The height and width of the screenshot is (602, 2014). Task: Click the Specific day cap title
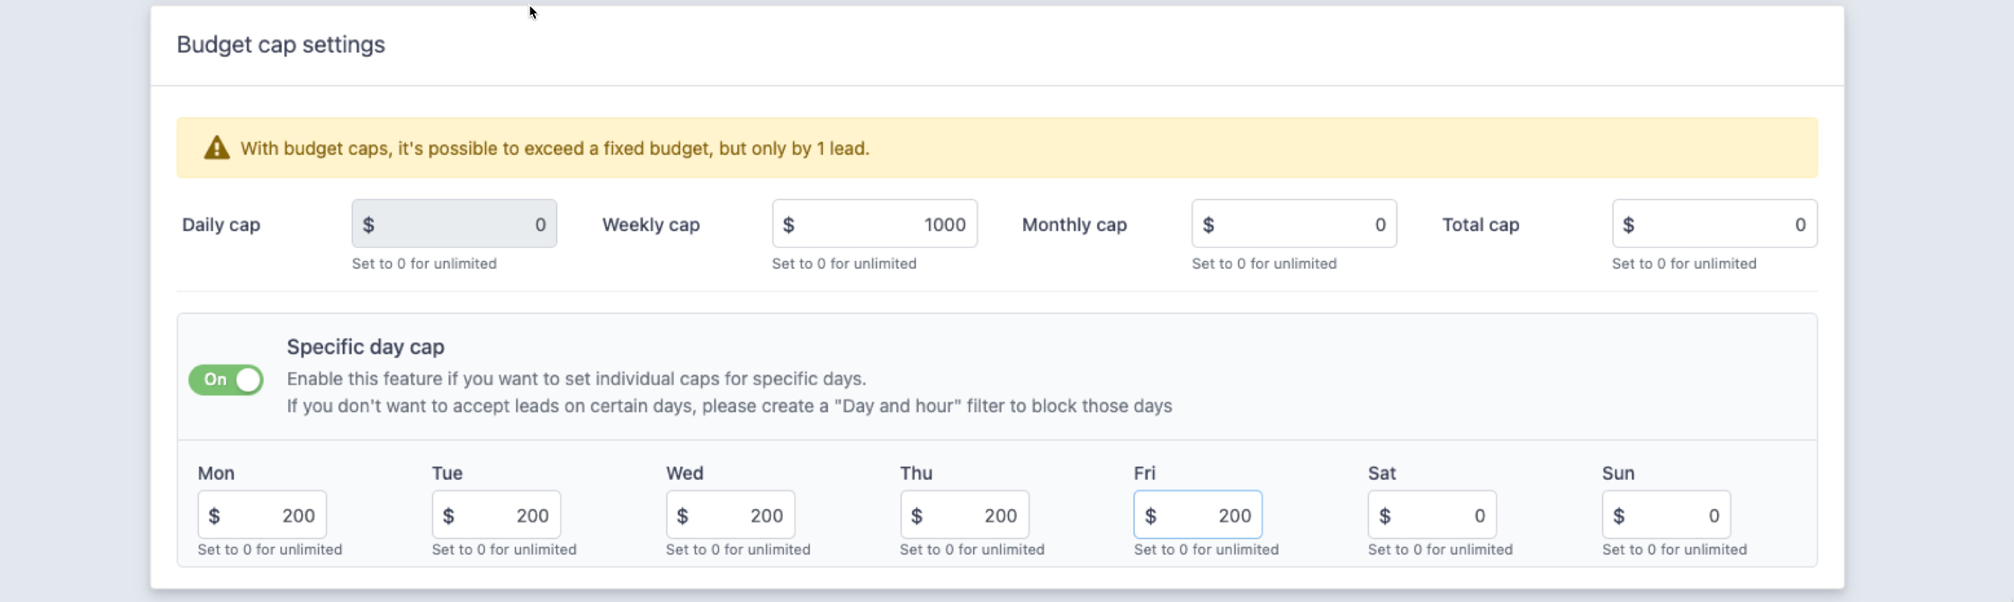click(x=365, y=346)
